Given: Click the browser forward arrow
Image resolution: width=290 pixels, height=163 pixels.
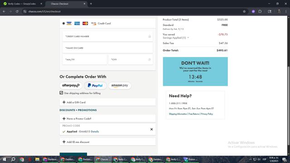Looking at the screenshot, I should click(x=10, y=11).
